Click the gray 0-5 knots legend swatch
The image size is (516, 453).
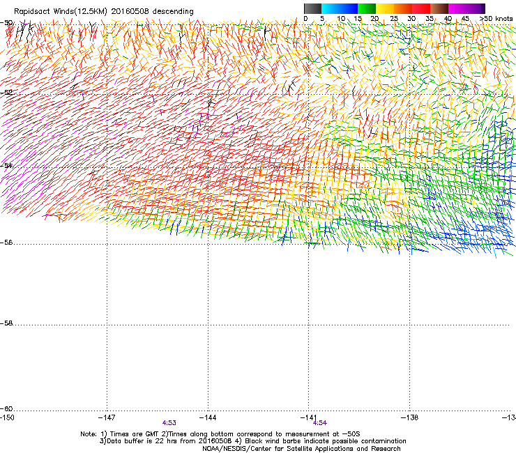(312, 8)
